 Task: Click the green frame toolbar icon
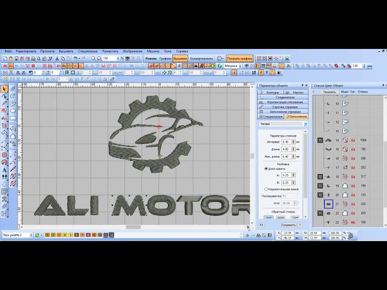coord(73,72)
